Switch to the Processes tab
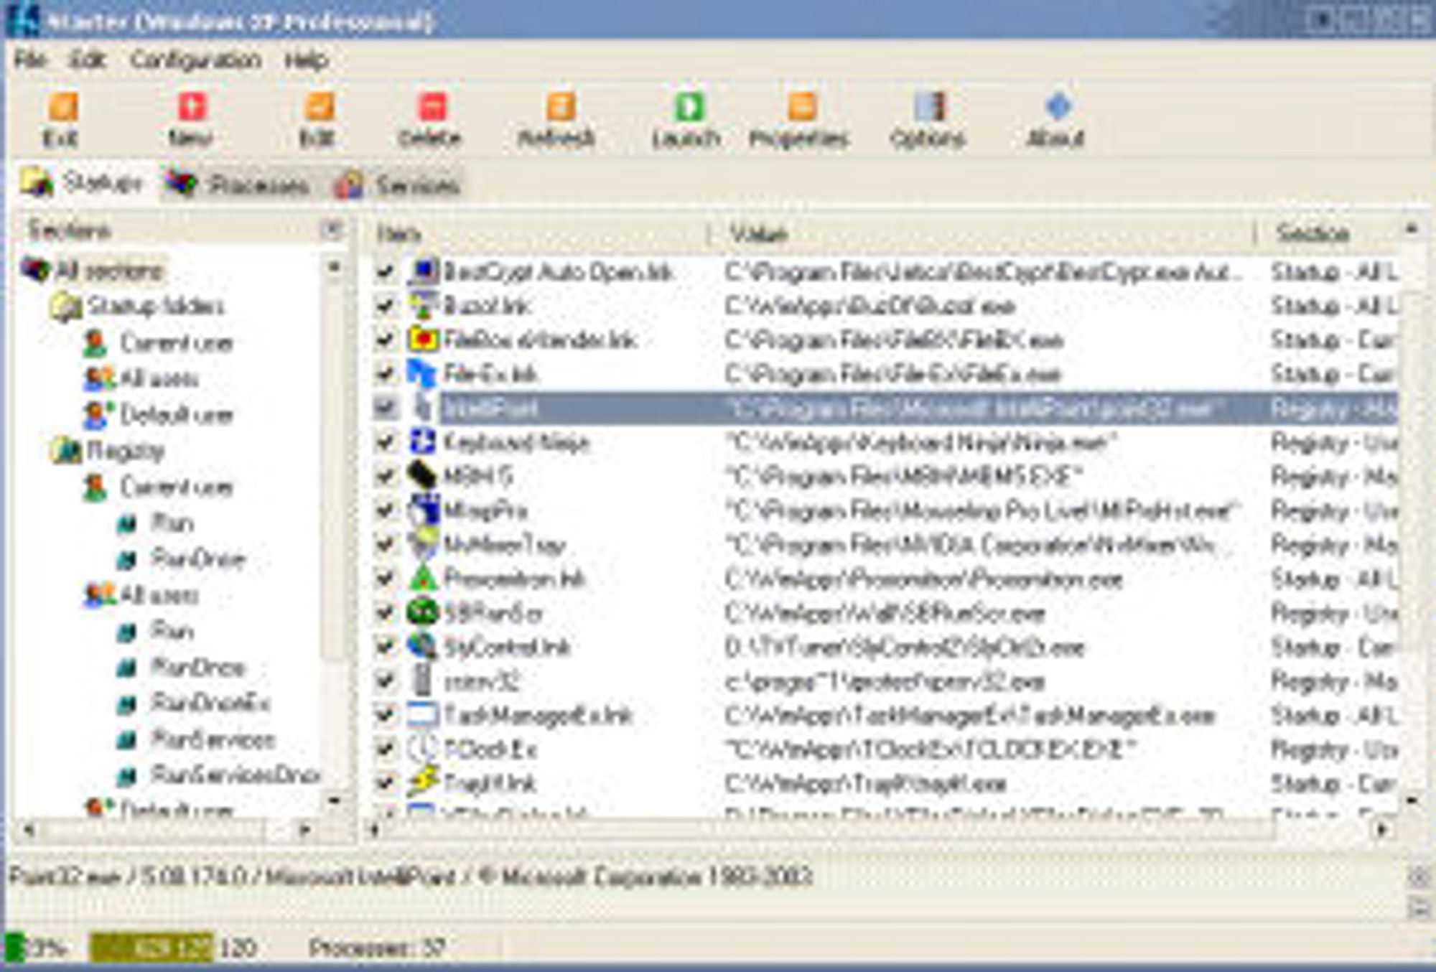The image size is (1436, 972). point(238,185)
